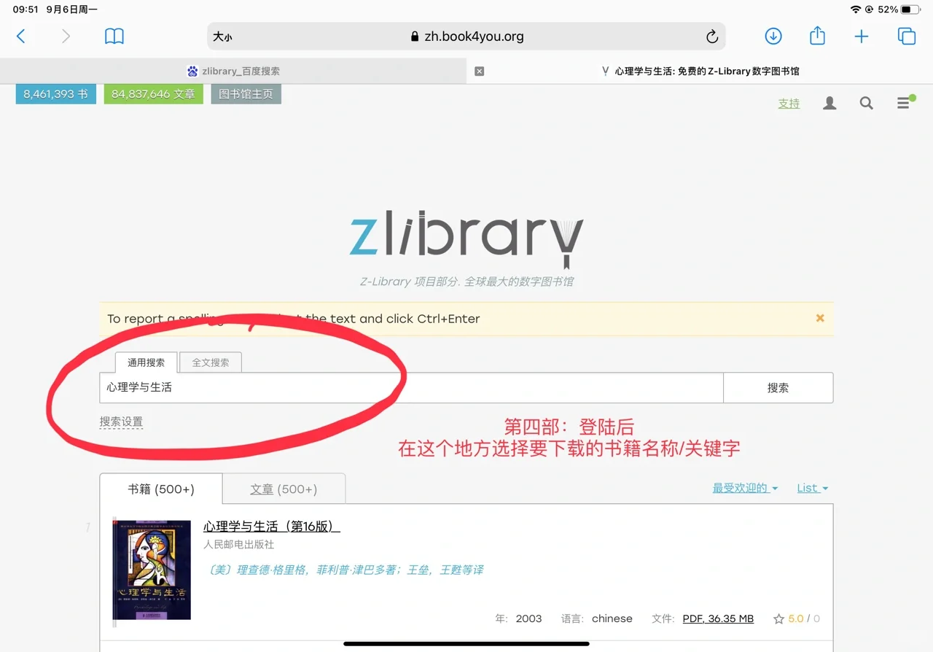Viewport: 933px width, 652px height.
Task: Tap the battery indicator in status bar
Action: [910, 9]
